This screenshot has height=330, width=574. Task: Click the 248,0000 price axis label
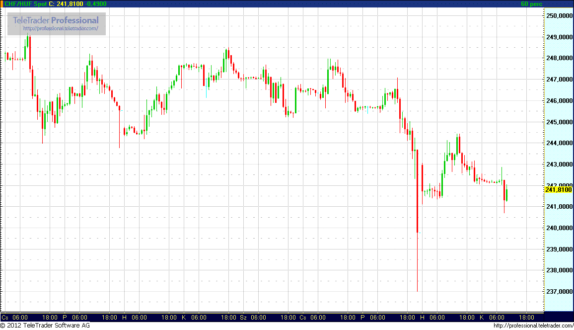point(560,58)
